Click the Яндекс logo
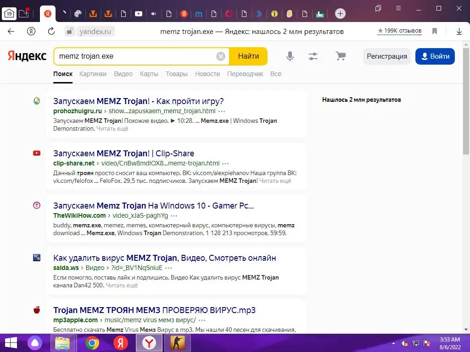 tap(27, 56)
